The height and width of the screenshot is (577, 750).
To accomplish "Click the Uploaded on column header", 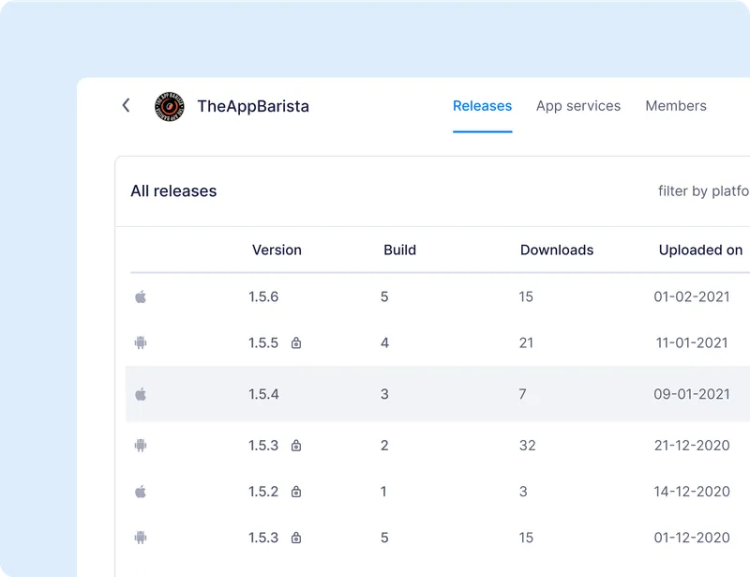I will [700, 250].
